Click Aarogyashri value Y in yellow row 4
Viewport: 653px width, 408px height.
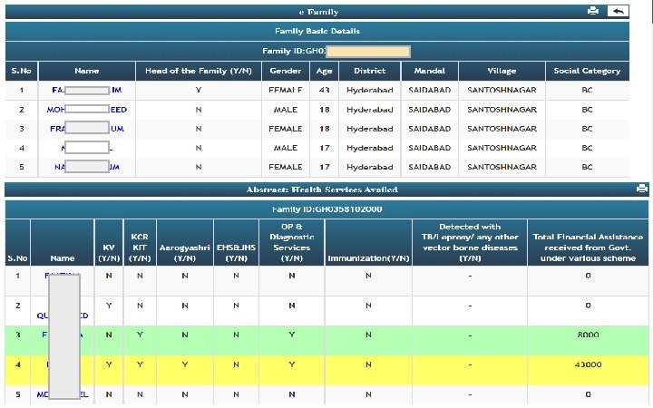click(185, 364)
